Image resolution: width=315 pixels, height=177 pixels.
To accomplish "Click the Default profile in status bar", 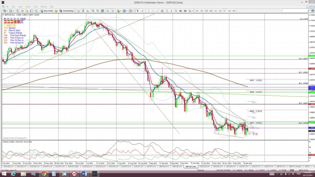I will tap(201, 170).
